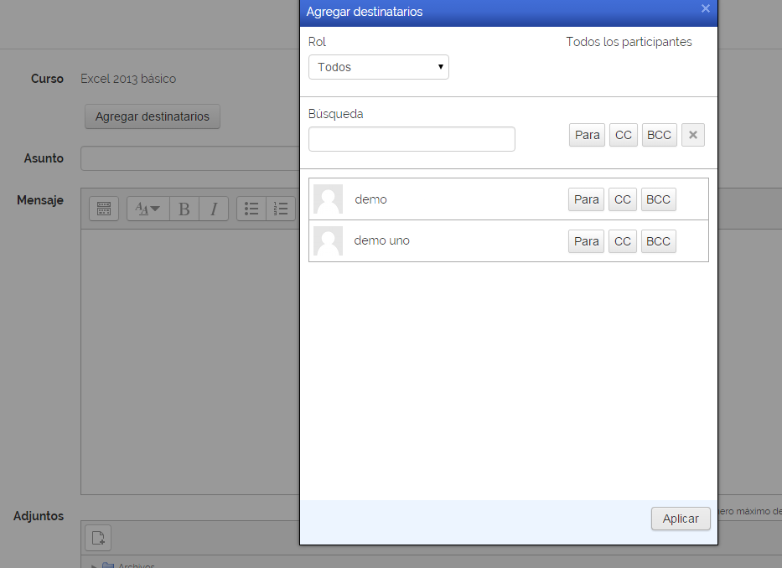This screenshot has width=782, height=568.
Task: Click the add file icon in Adjuntos
Action: 98,538
